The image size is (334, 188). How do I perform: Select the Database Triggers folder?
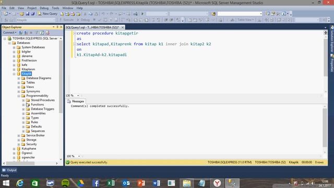click(42, 109)
